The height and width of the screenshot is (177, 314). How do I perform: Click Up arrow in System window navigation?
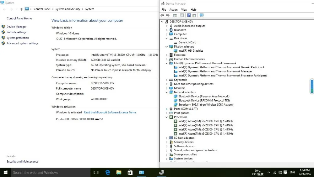(x=21, y=9)
